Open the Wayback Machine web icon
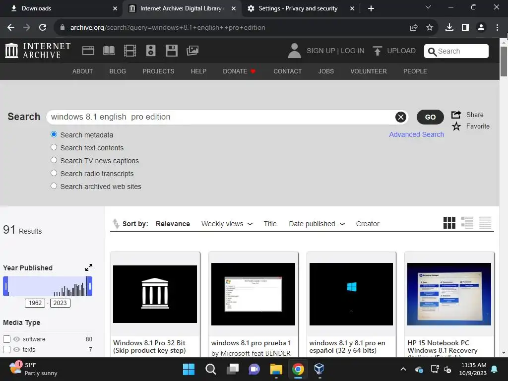This screenshot has width=508, height=381. tap(88, 51)
